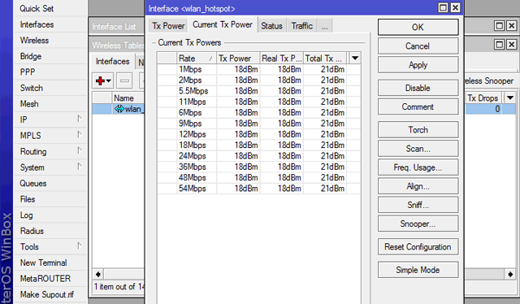Screen dimensions: 520x304
Task: Click the Tx Power column header
Action: click(x=238, y=59)
